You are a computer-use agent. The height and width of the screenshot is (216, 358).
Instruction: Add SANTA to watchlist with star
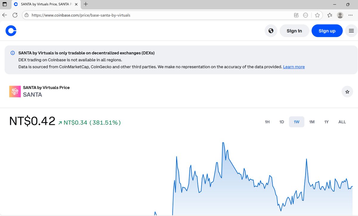(347, 92)
